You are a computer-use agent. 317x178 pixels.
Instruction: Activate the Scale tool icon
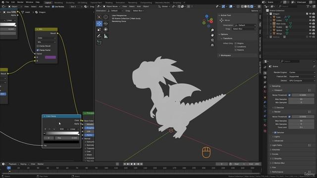tap(99, 30)
